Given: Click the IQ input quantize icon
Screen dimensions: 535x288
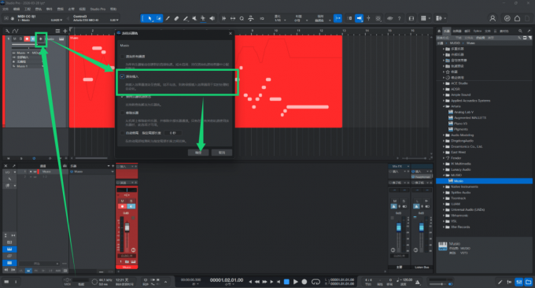Looking at the screenshot, I should point(262,18).
